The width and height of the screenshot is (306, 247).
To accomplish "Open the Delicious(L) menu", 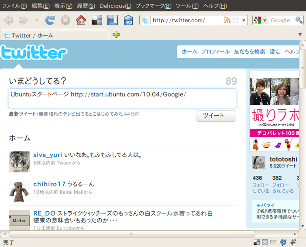I will tap(115, 6).
